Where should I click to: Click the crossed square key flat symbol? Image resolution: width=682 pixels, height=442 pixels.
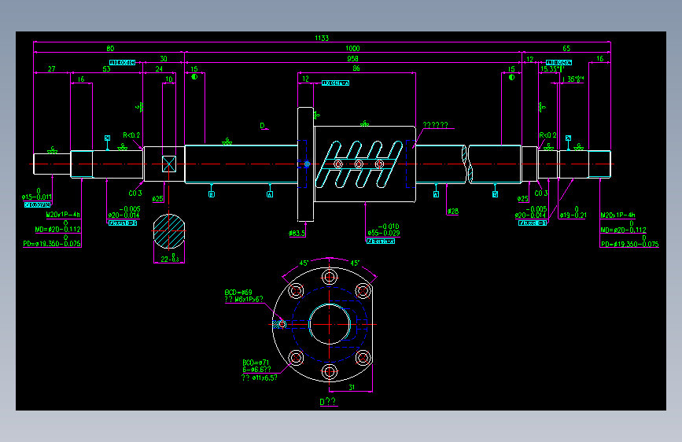pos(169,164)
